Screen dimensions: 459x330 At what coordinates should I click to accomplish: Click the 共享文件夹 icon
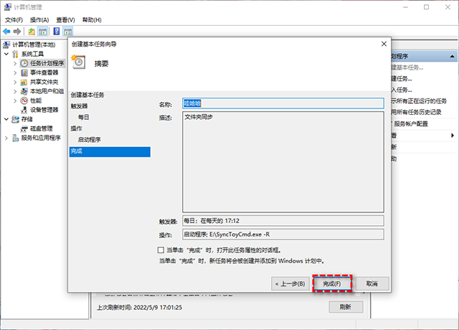pos(24,82)
